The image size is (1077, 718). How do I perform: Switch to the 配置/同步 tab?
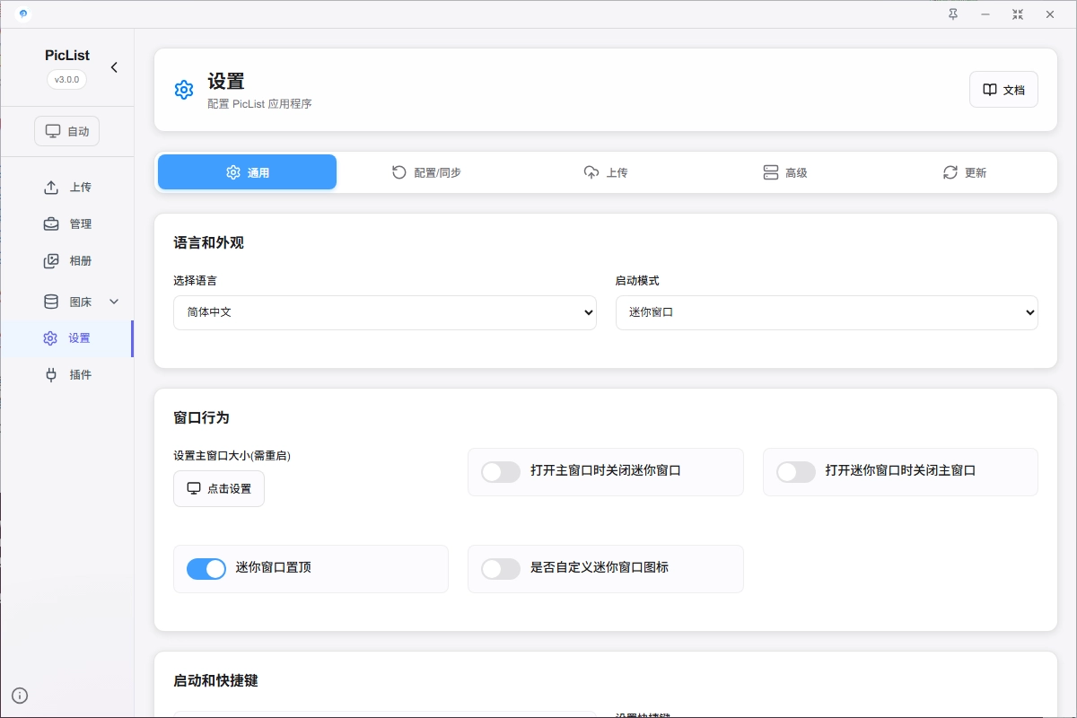coord(426,172)
